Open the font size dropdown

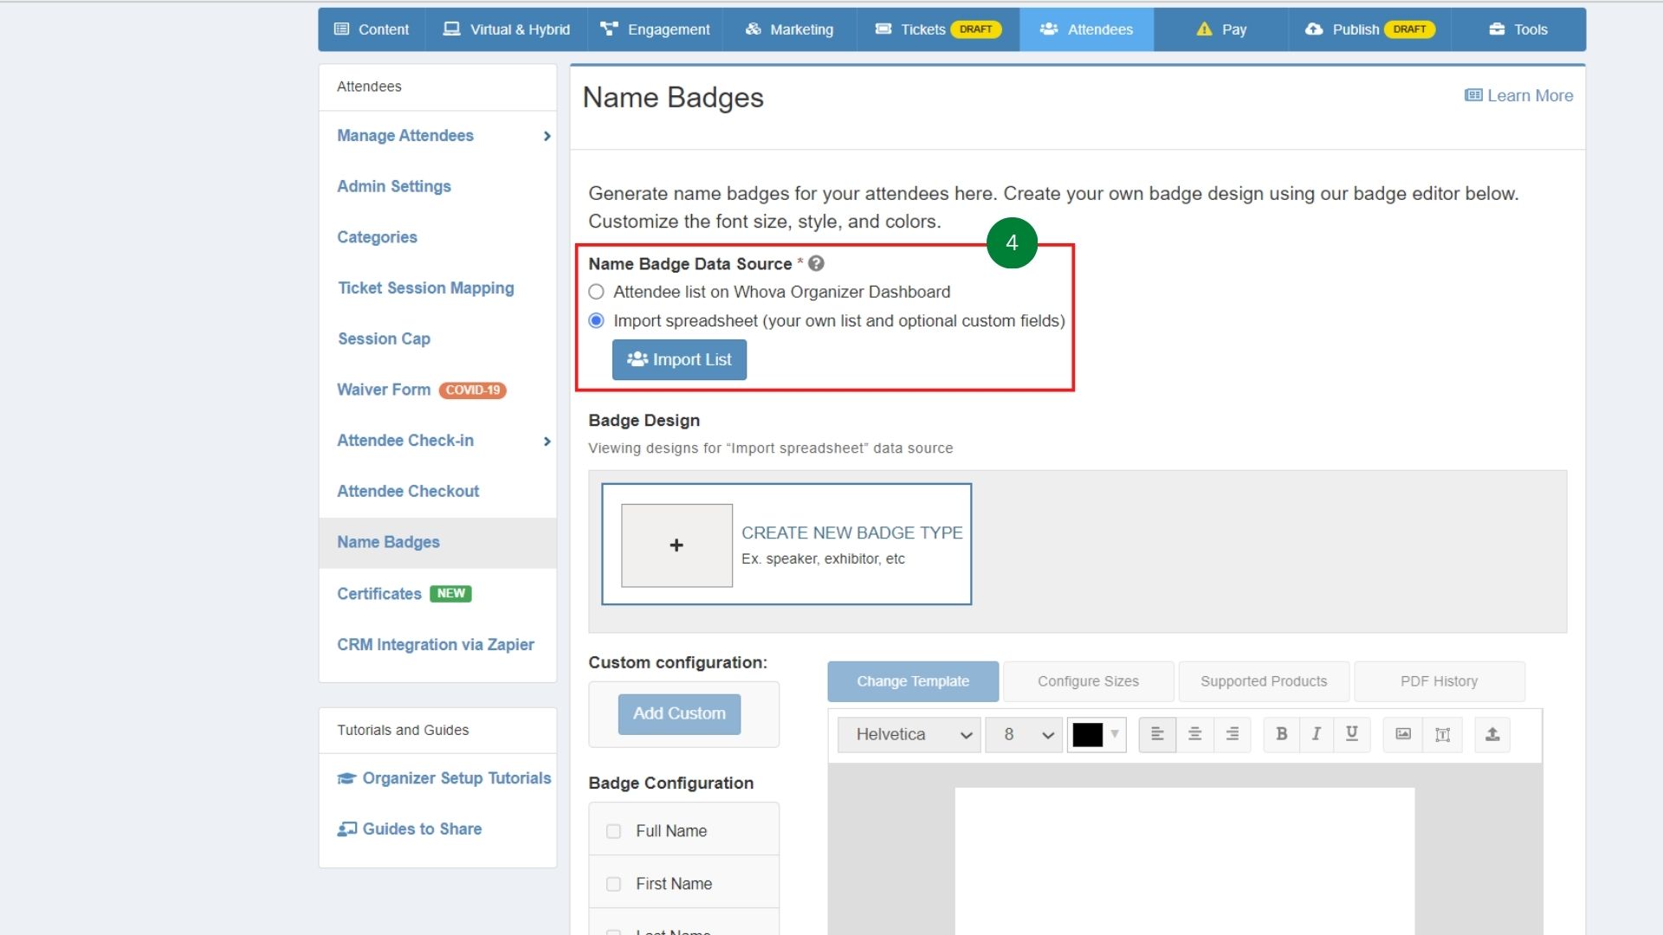(x=1023, y=734)
